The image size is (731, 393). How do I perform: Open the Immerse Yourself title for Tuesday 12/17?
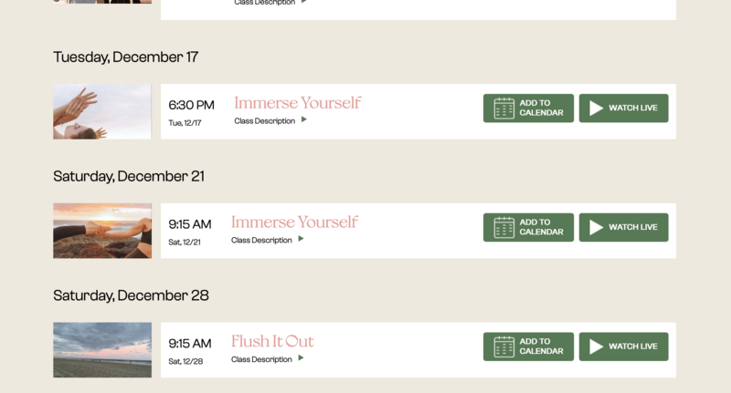(298, 103)
